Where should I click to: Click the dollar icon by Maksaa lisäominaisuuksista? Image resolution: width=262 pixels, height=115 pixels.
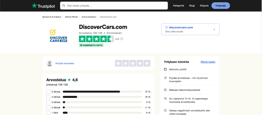(x=166, y=90)
